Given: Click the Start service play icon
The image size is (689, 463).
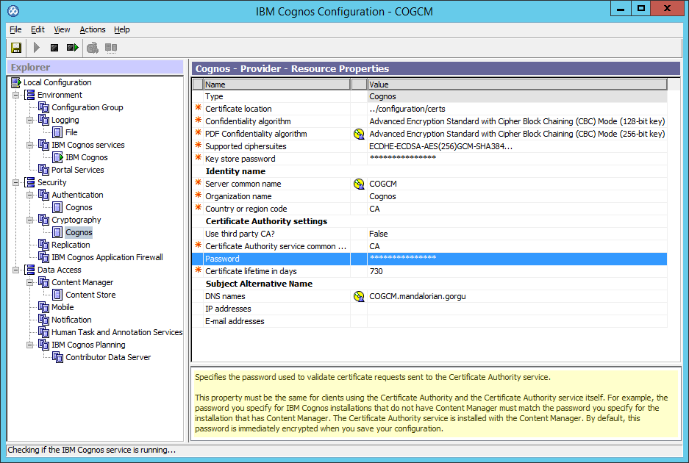Looking at the screenshot, I should click(37, 48).
